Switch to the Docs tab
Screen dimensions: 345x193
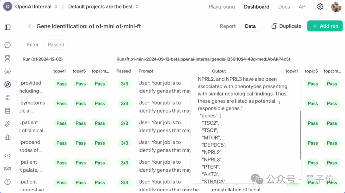tap(284, 7)
